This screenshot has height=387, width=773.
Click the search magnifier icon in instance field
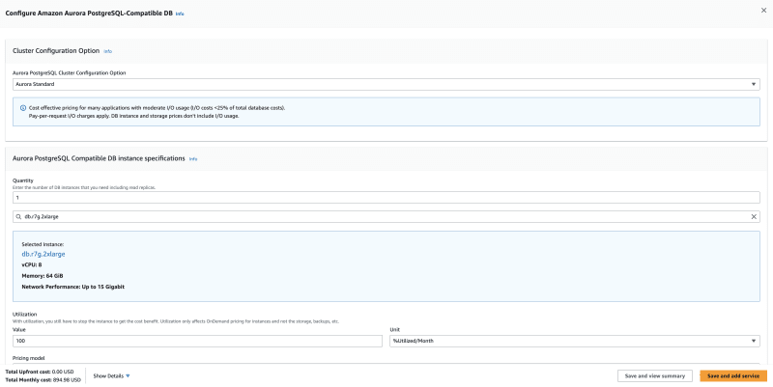click(18, 216)
